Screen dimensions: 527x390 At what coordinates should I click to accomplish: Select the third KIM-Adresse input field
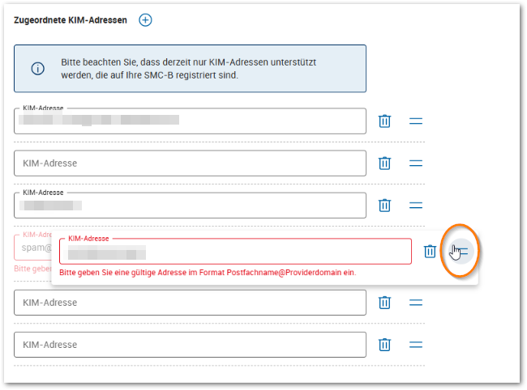tap(190, 206)
